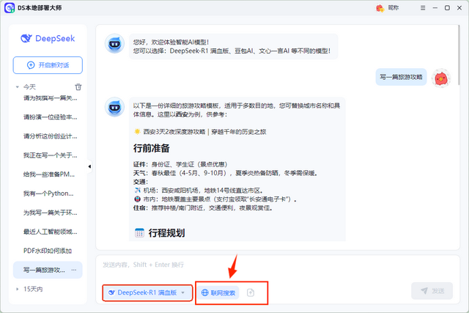Open conversation 我有一个Python...
Viewport: 469px width, 313px height.
(x=48, y=194)
